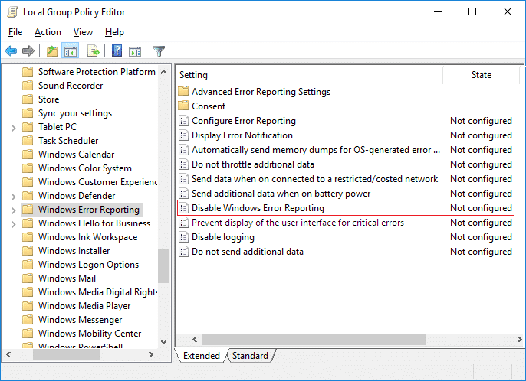
Task: Select Software Protection Platform in tree
Action: click(x=97, y=72)
